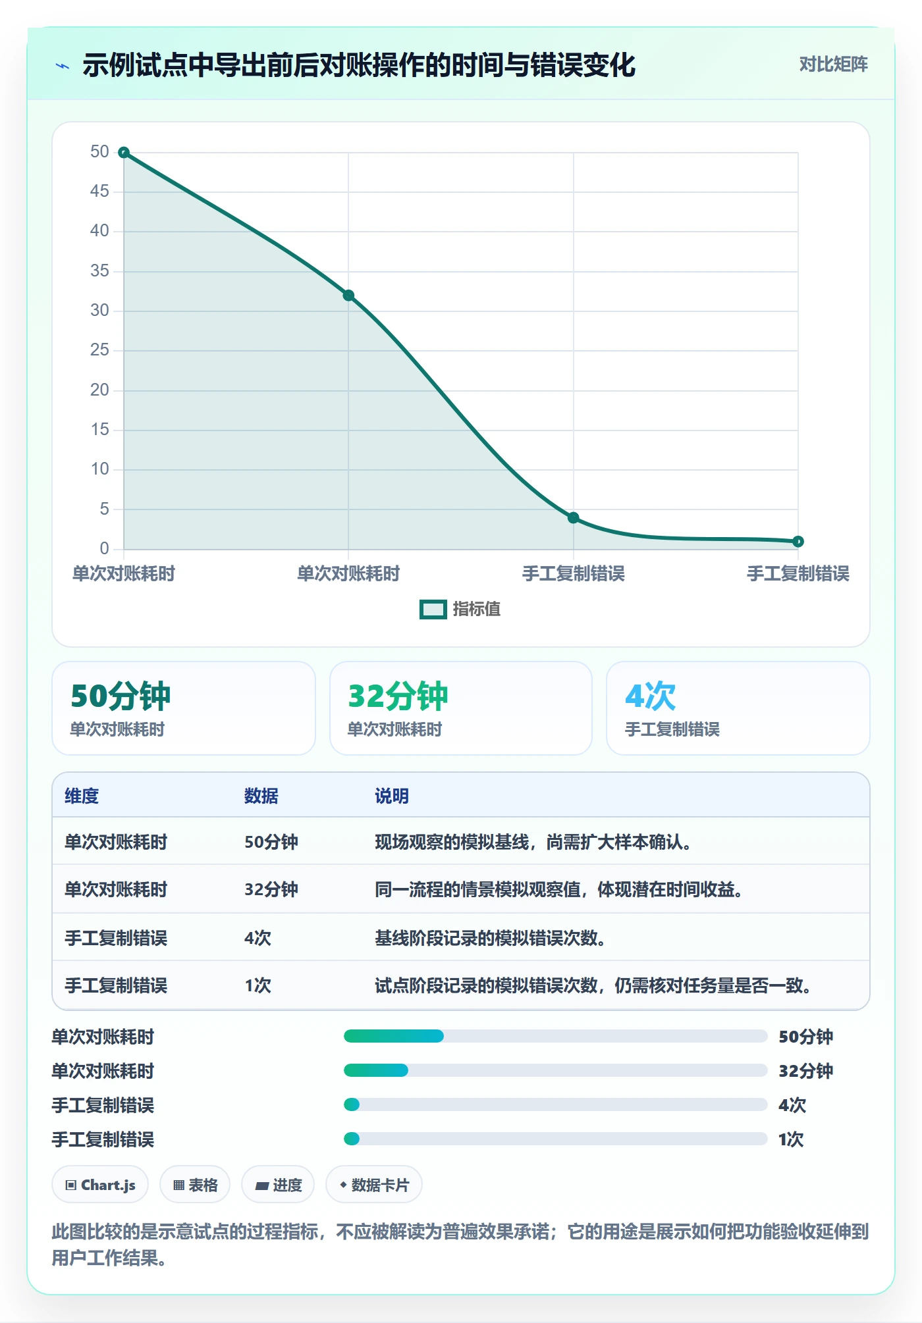
Task: Click the progress bar valued 32分钟
Action: coord(555,1071)
